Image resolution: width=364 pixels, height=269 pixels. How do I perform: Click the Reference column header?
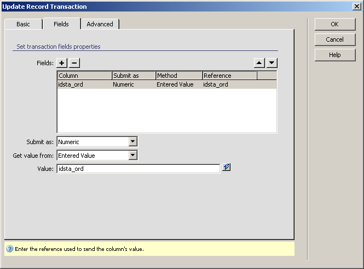(229, 76)
